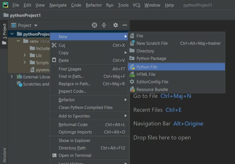Click the Resource Bundle icon
This screenshot has height=164, width=235.
(132, 89)
